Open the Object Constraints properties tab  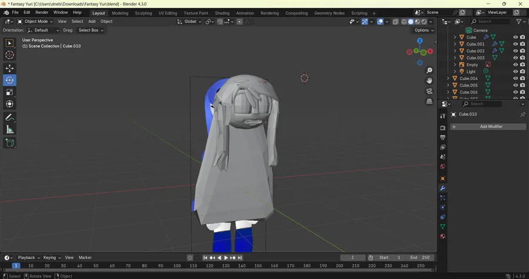(443, 217)
